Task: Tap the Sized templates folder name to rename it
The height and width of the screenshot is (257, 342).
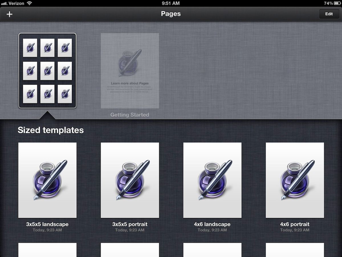Action: [x=51, y=130]
